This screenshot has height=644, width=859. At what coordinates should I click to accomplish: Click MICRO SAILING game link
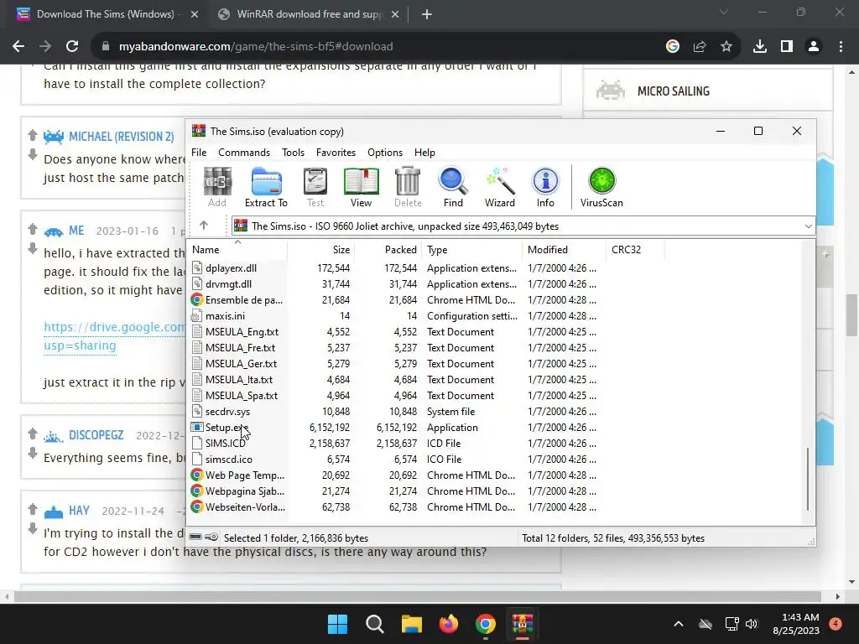(x=674, y=91)
